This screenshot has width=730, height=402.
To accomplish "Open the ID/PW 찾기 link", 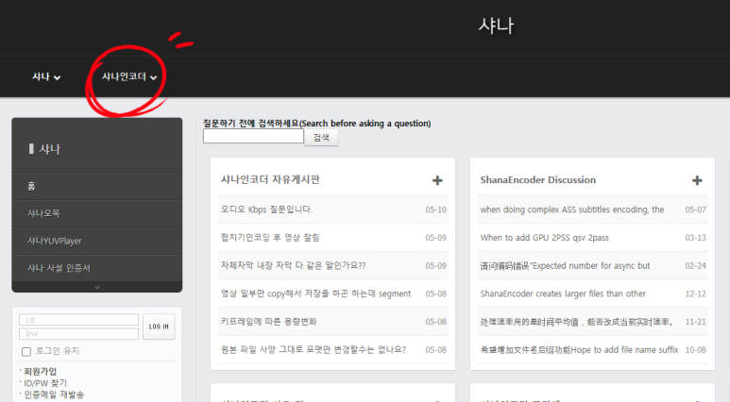I will tap(45, 383).
